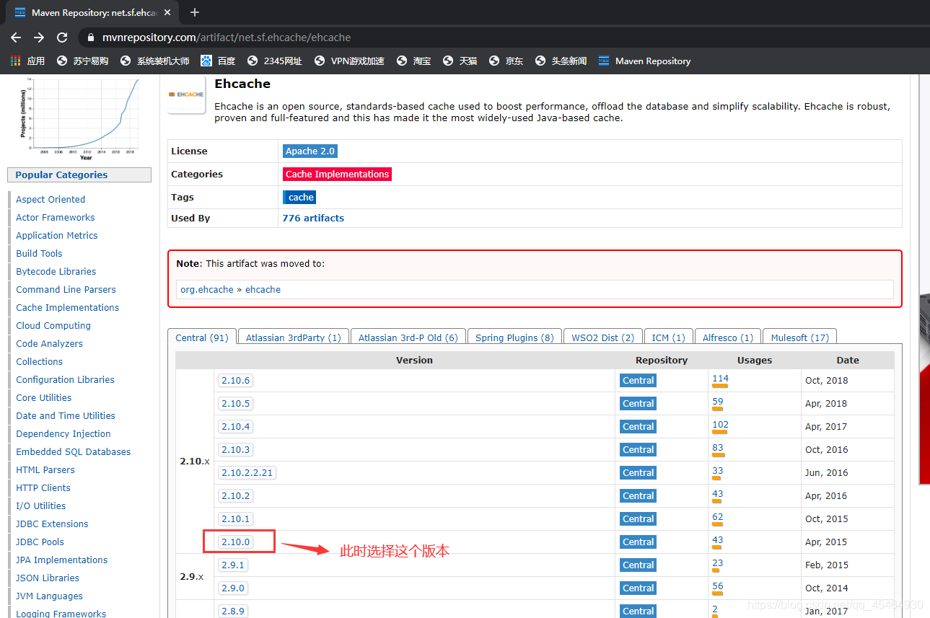Open the 776 artifacts link
The image size is (930, 618).
pyautogui.click(x=313, y=218)
